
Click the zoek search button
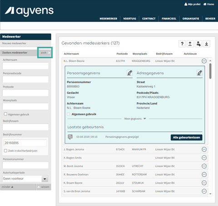coord(45,53)
